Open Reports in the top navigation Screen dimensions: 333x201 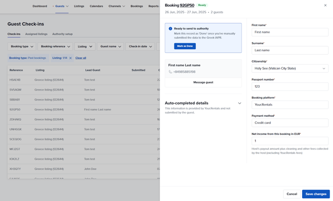[x=154, y=6]
